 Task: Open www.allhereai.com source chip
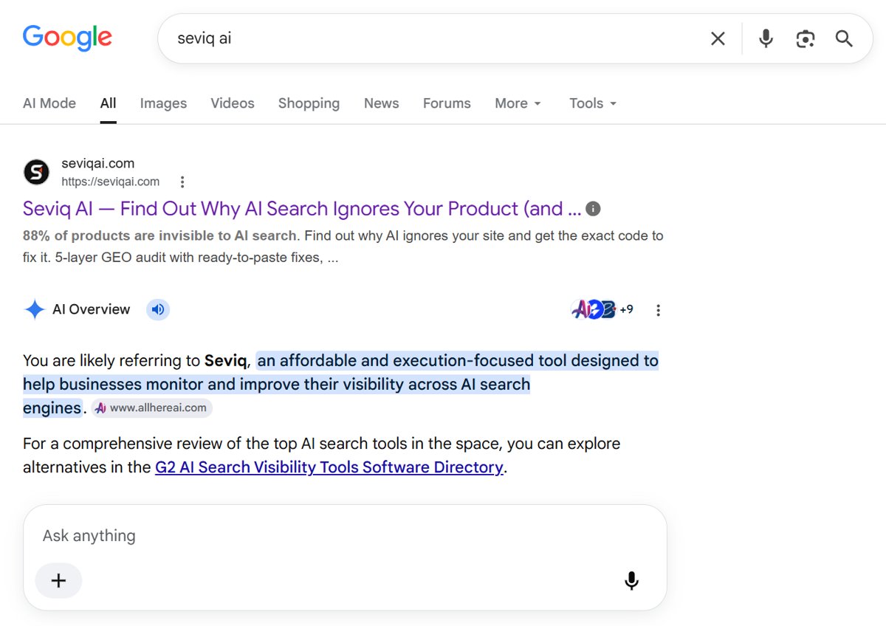pyautogui.click(x=152, y=408)
